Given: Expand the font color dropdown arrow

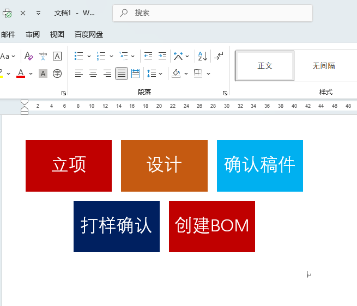Looking at the screenshot, I should click(31, 74).
